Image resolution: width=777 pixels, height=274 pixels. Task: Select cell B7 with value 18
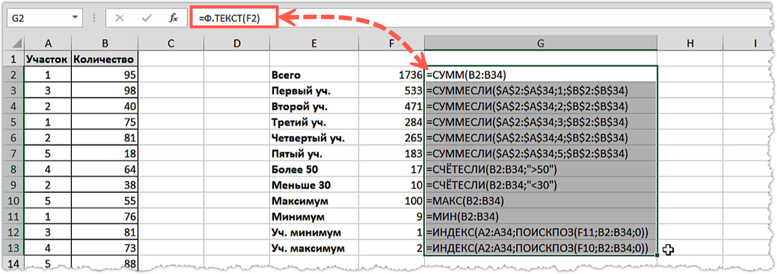coord(105,154)
